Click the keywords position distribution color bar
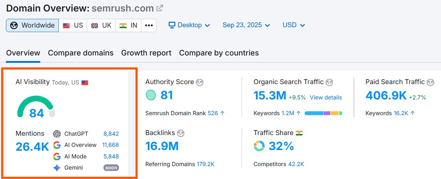This screenshot has height=179, width=441. 323,113
